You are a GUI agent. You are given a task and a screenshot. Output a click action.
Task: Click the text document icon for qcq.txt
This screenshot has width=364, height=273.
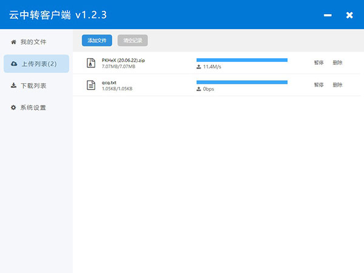[91, 85]
